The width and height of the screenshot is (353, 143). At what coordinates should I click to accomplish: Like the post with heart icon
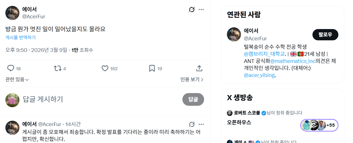[x=105, y=68]
